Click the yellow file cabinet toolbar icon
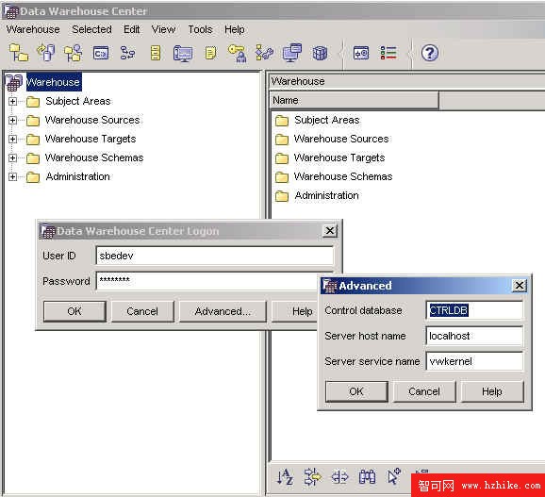The height and width of the screenshot is (497, 545). pos(156,53)
